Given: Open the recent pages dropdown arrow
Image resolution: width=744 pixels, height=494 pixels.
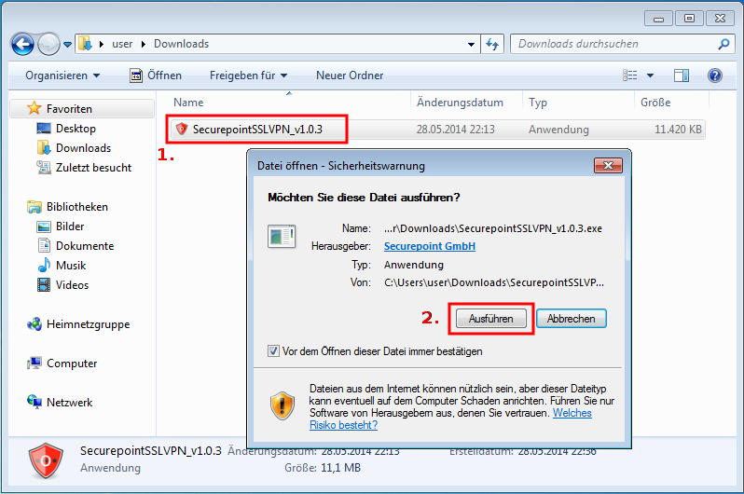Looking at the screenshot, I should click(67, 45).
